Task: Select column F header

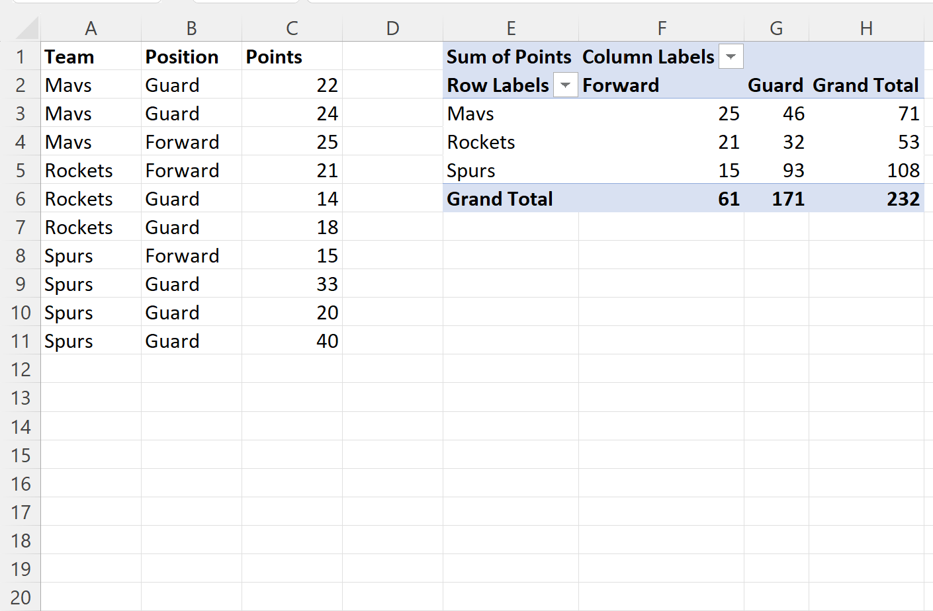Action: point(661,28)
